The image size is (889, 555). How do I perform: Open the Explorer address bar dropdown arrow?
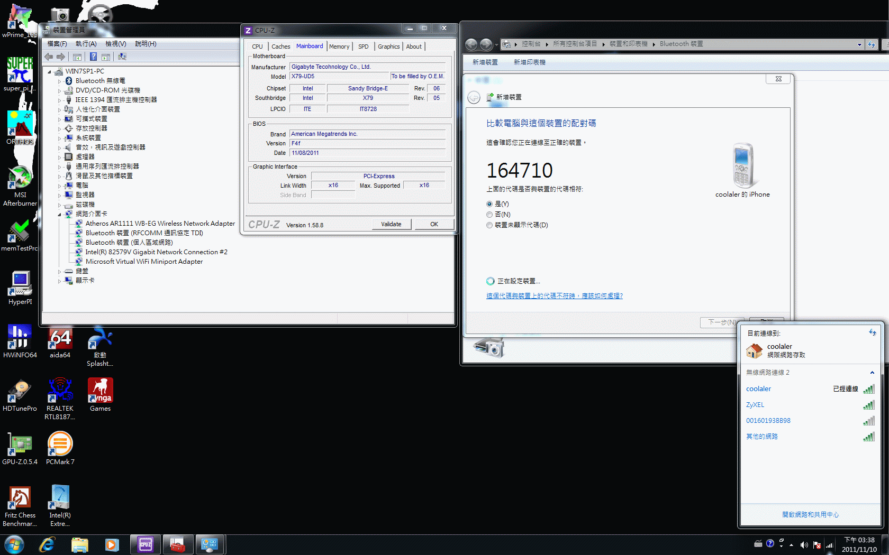coord(859,44)
